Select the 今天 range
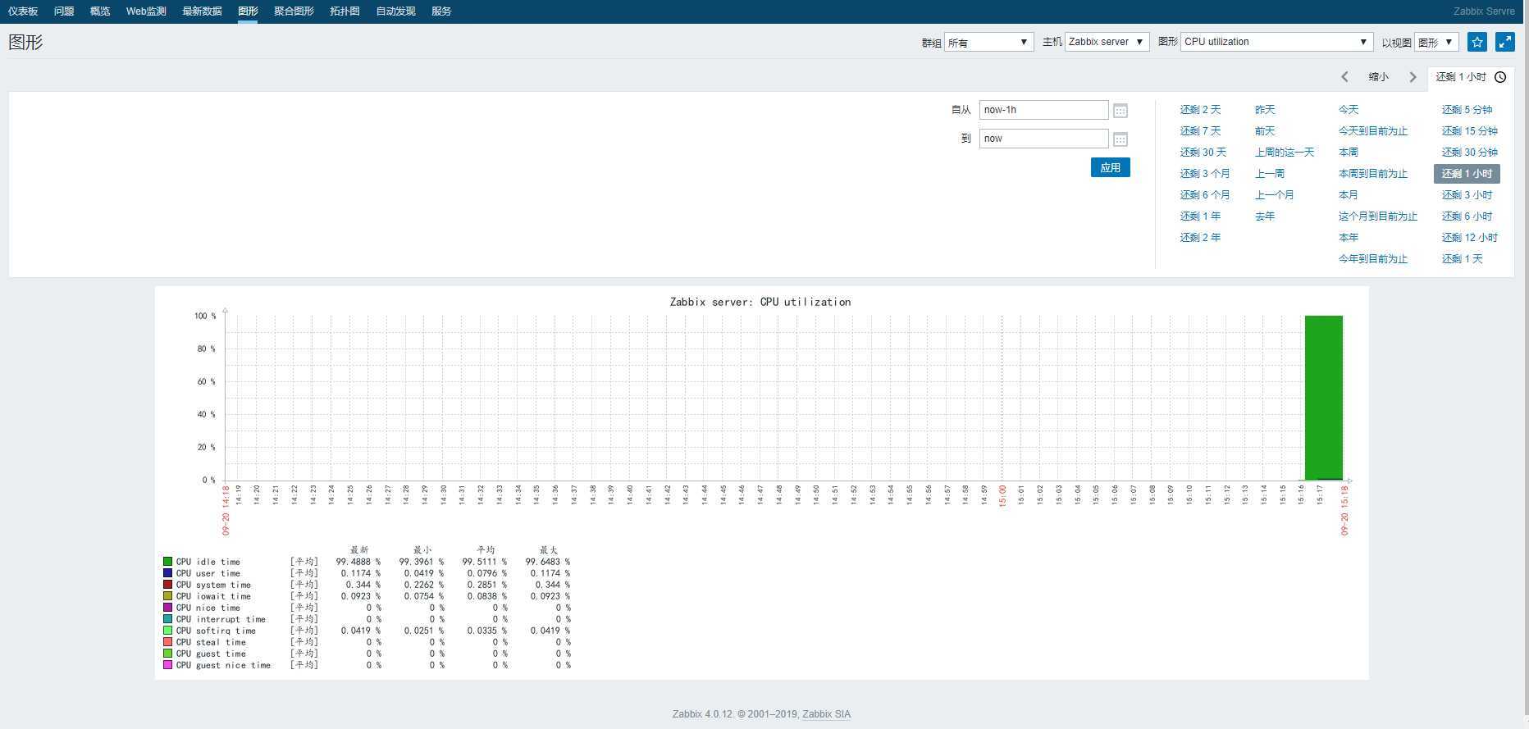 (1349, 110)
